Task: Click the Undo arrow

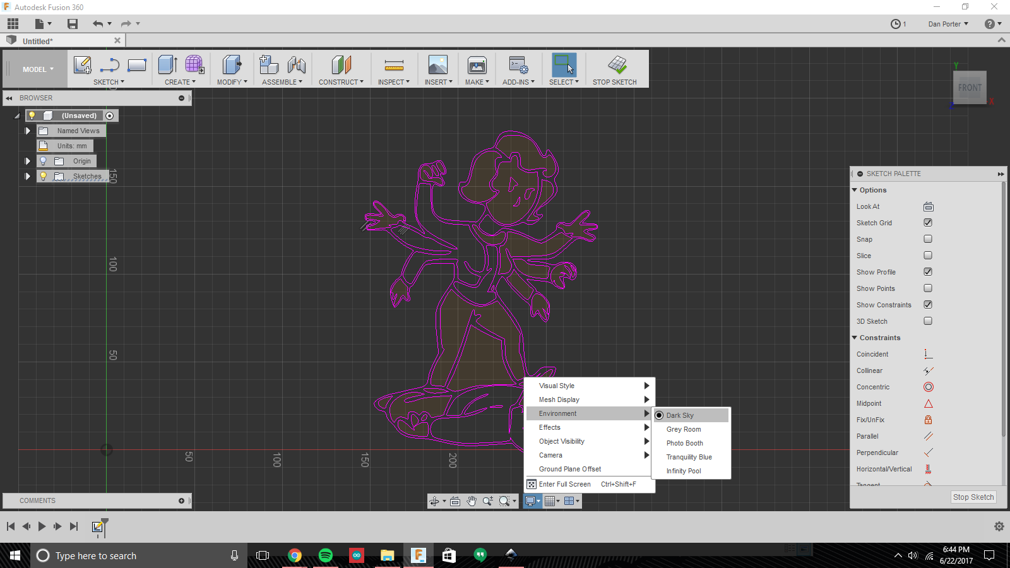Action: click(98, 24)
